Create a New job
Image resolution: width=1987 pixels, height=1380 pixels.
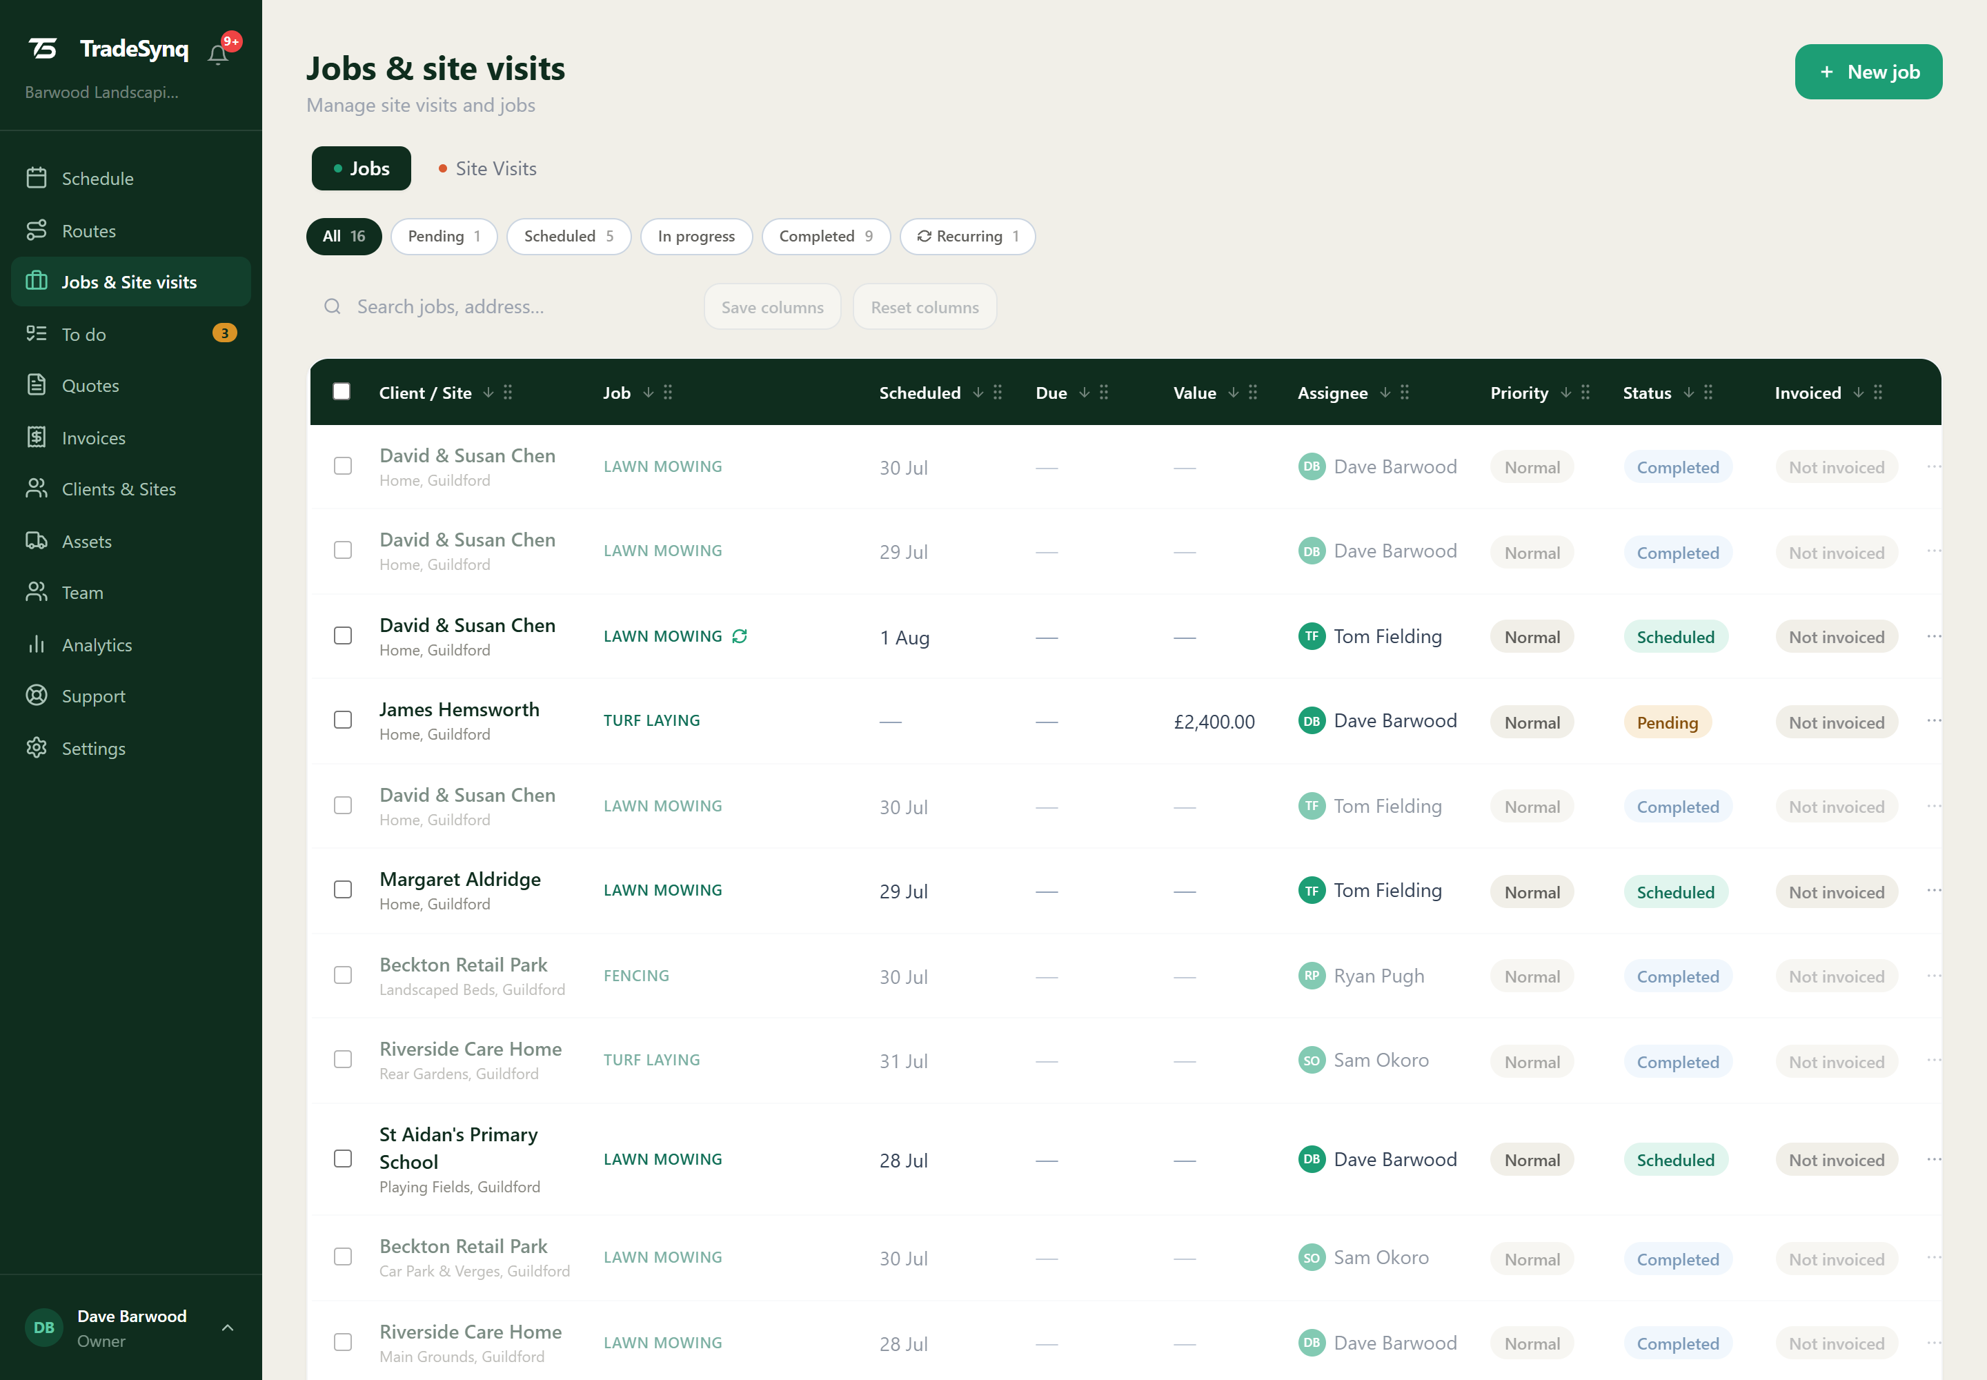1868,72
